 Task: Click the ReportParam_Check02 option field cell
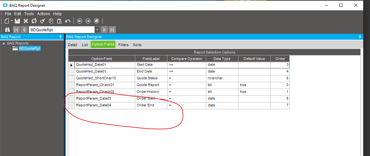[105, 92]
